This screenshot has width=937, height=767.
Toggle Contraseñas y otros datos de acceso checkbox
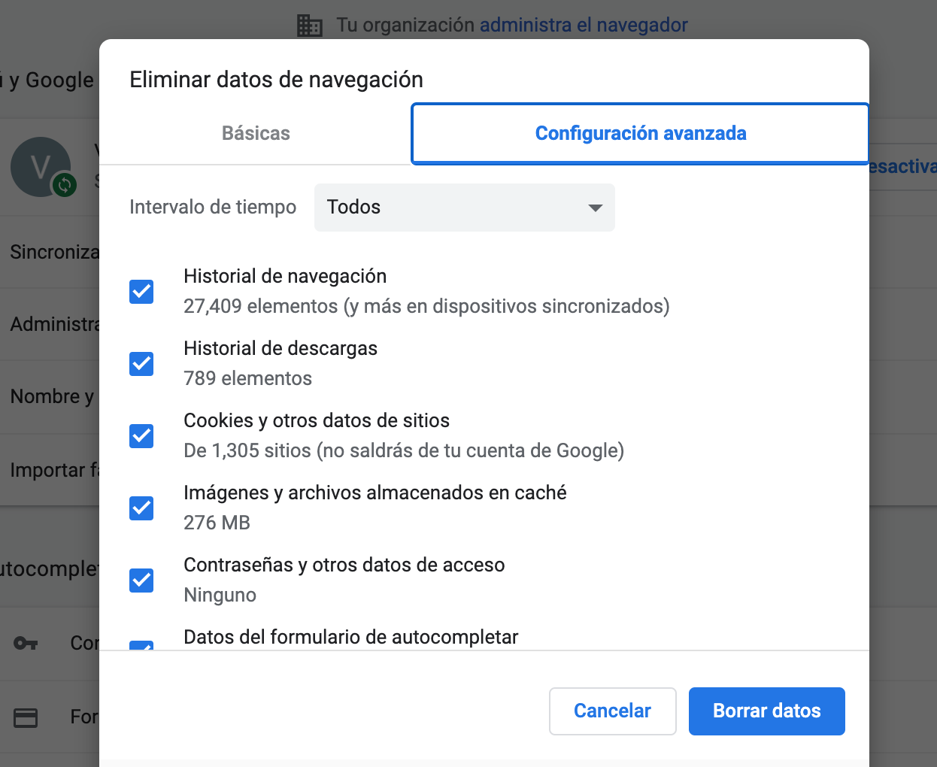click(141, 580)
